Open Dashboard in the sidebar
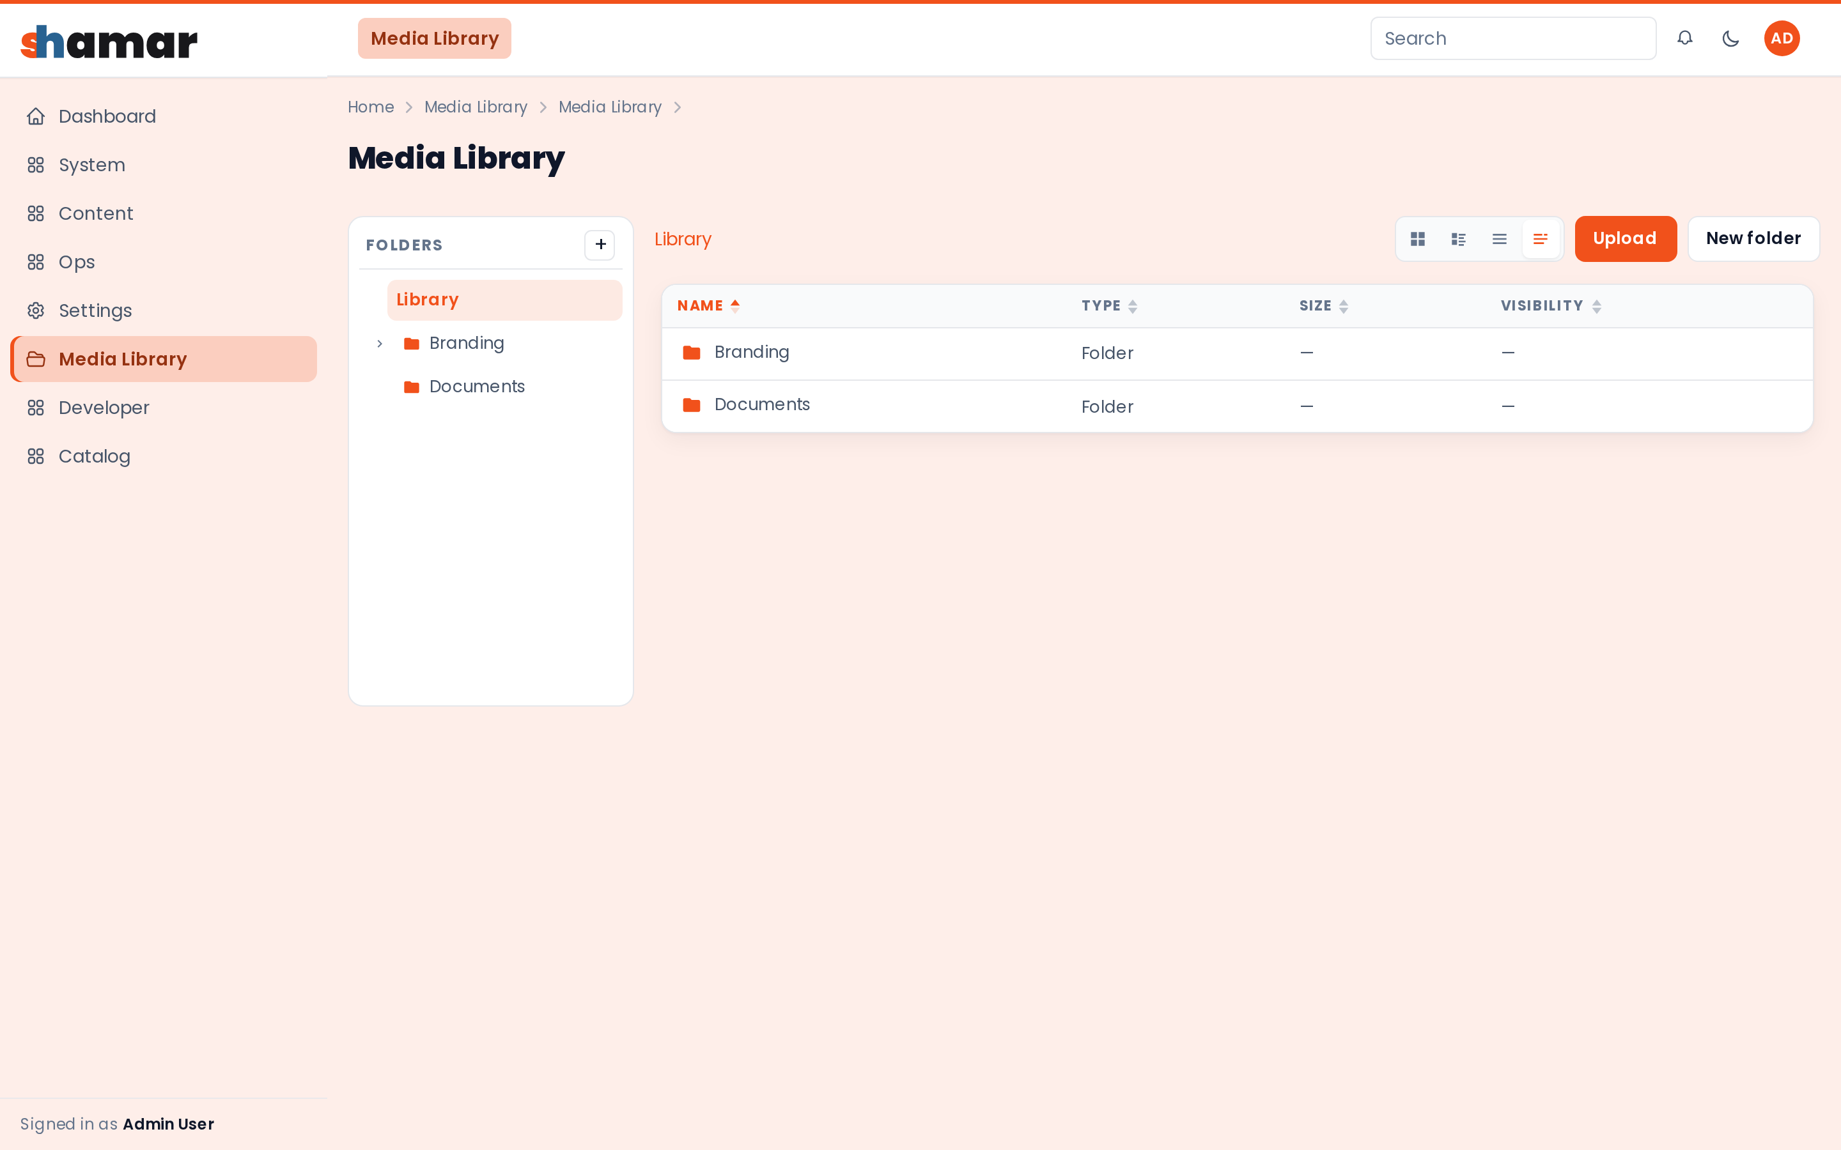 click(164, 116)
